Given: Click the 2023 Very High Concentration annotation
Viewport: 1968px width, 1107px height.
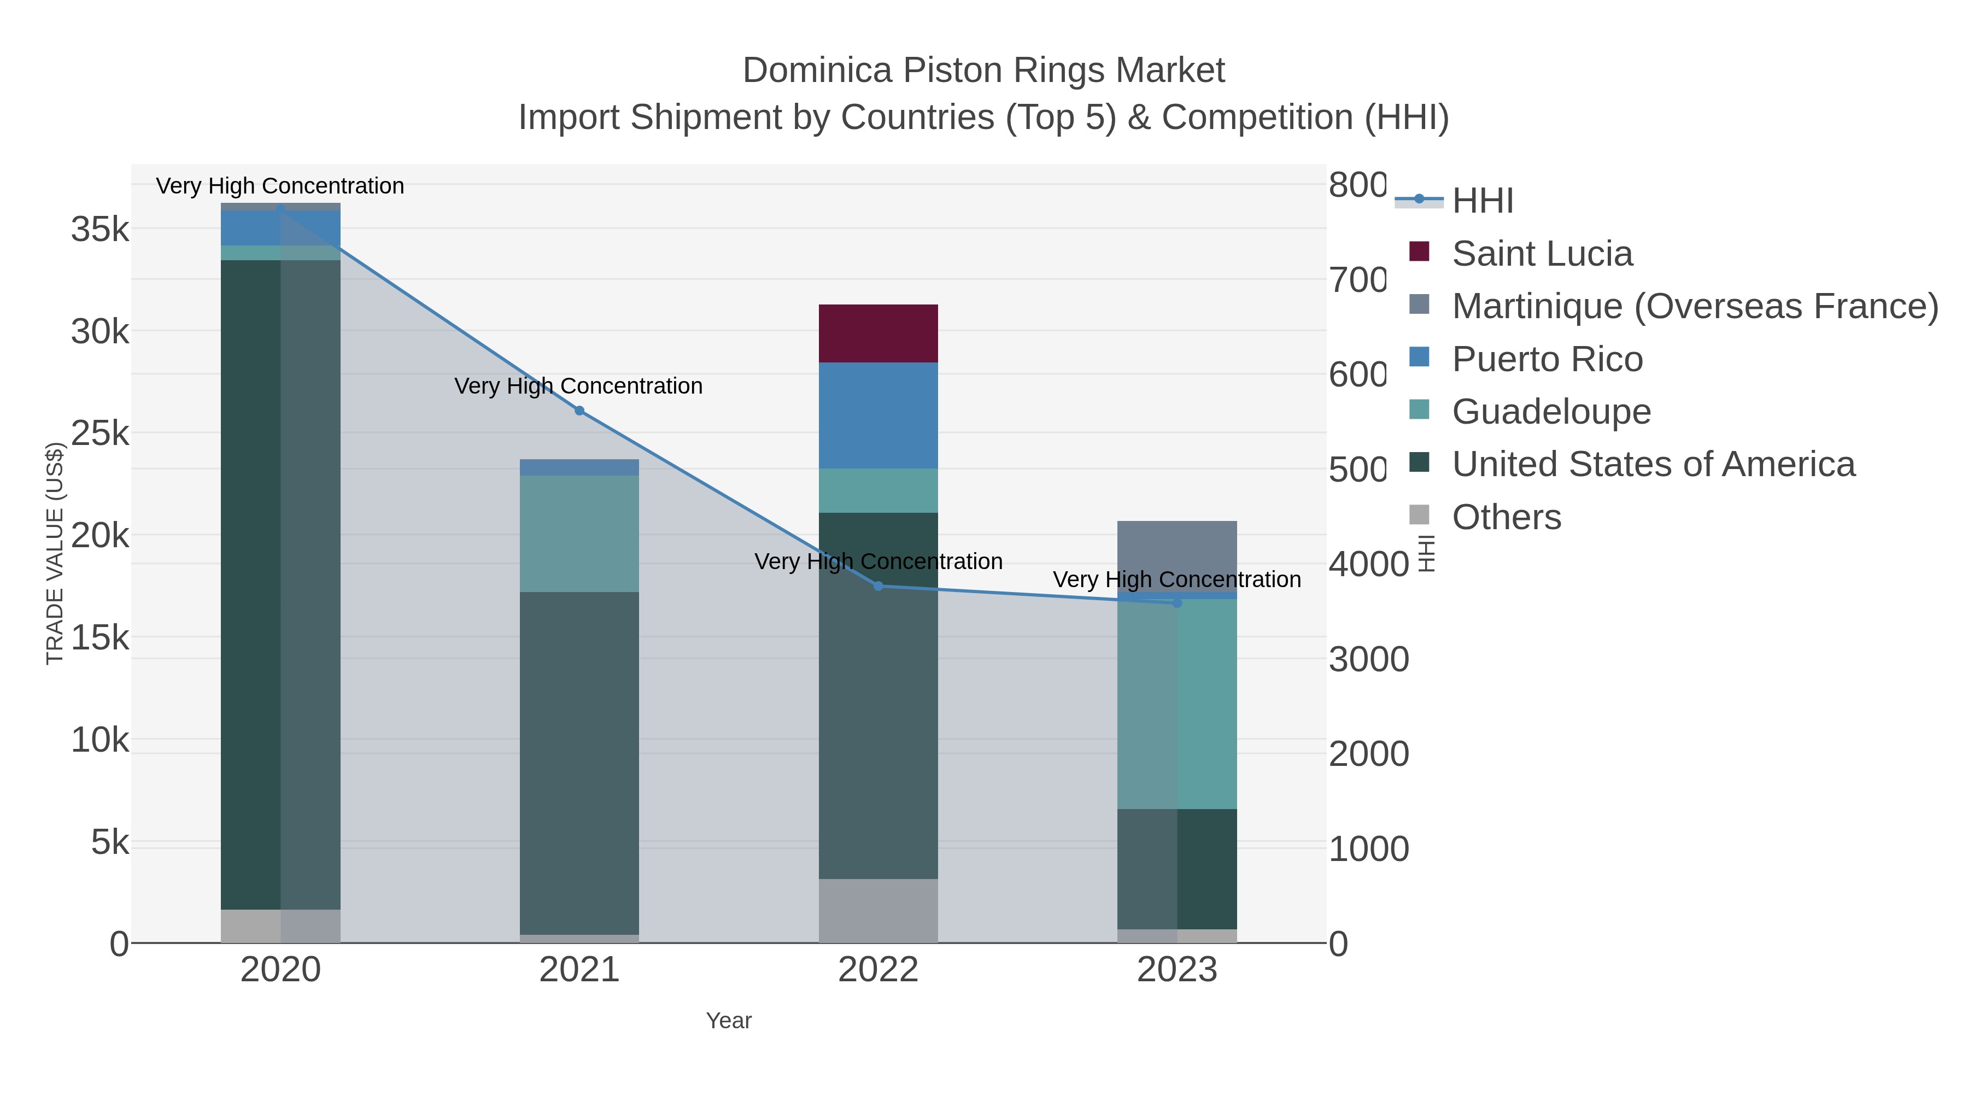Looking at the screenshot, I should coord(1178,579).
